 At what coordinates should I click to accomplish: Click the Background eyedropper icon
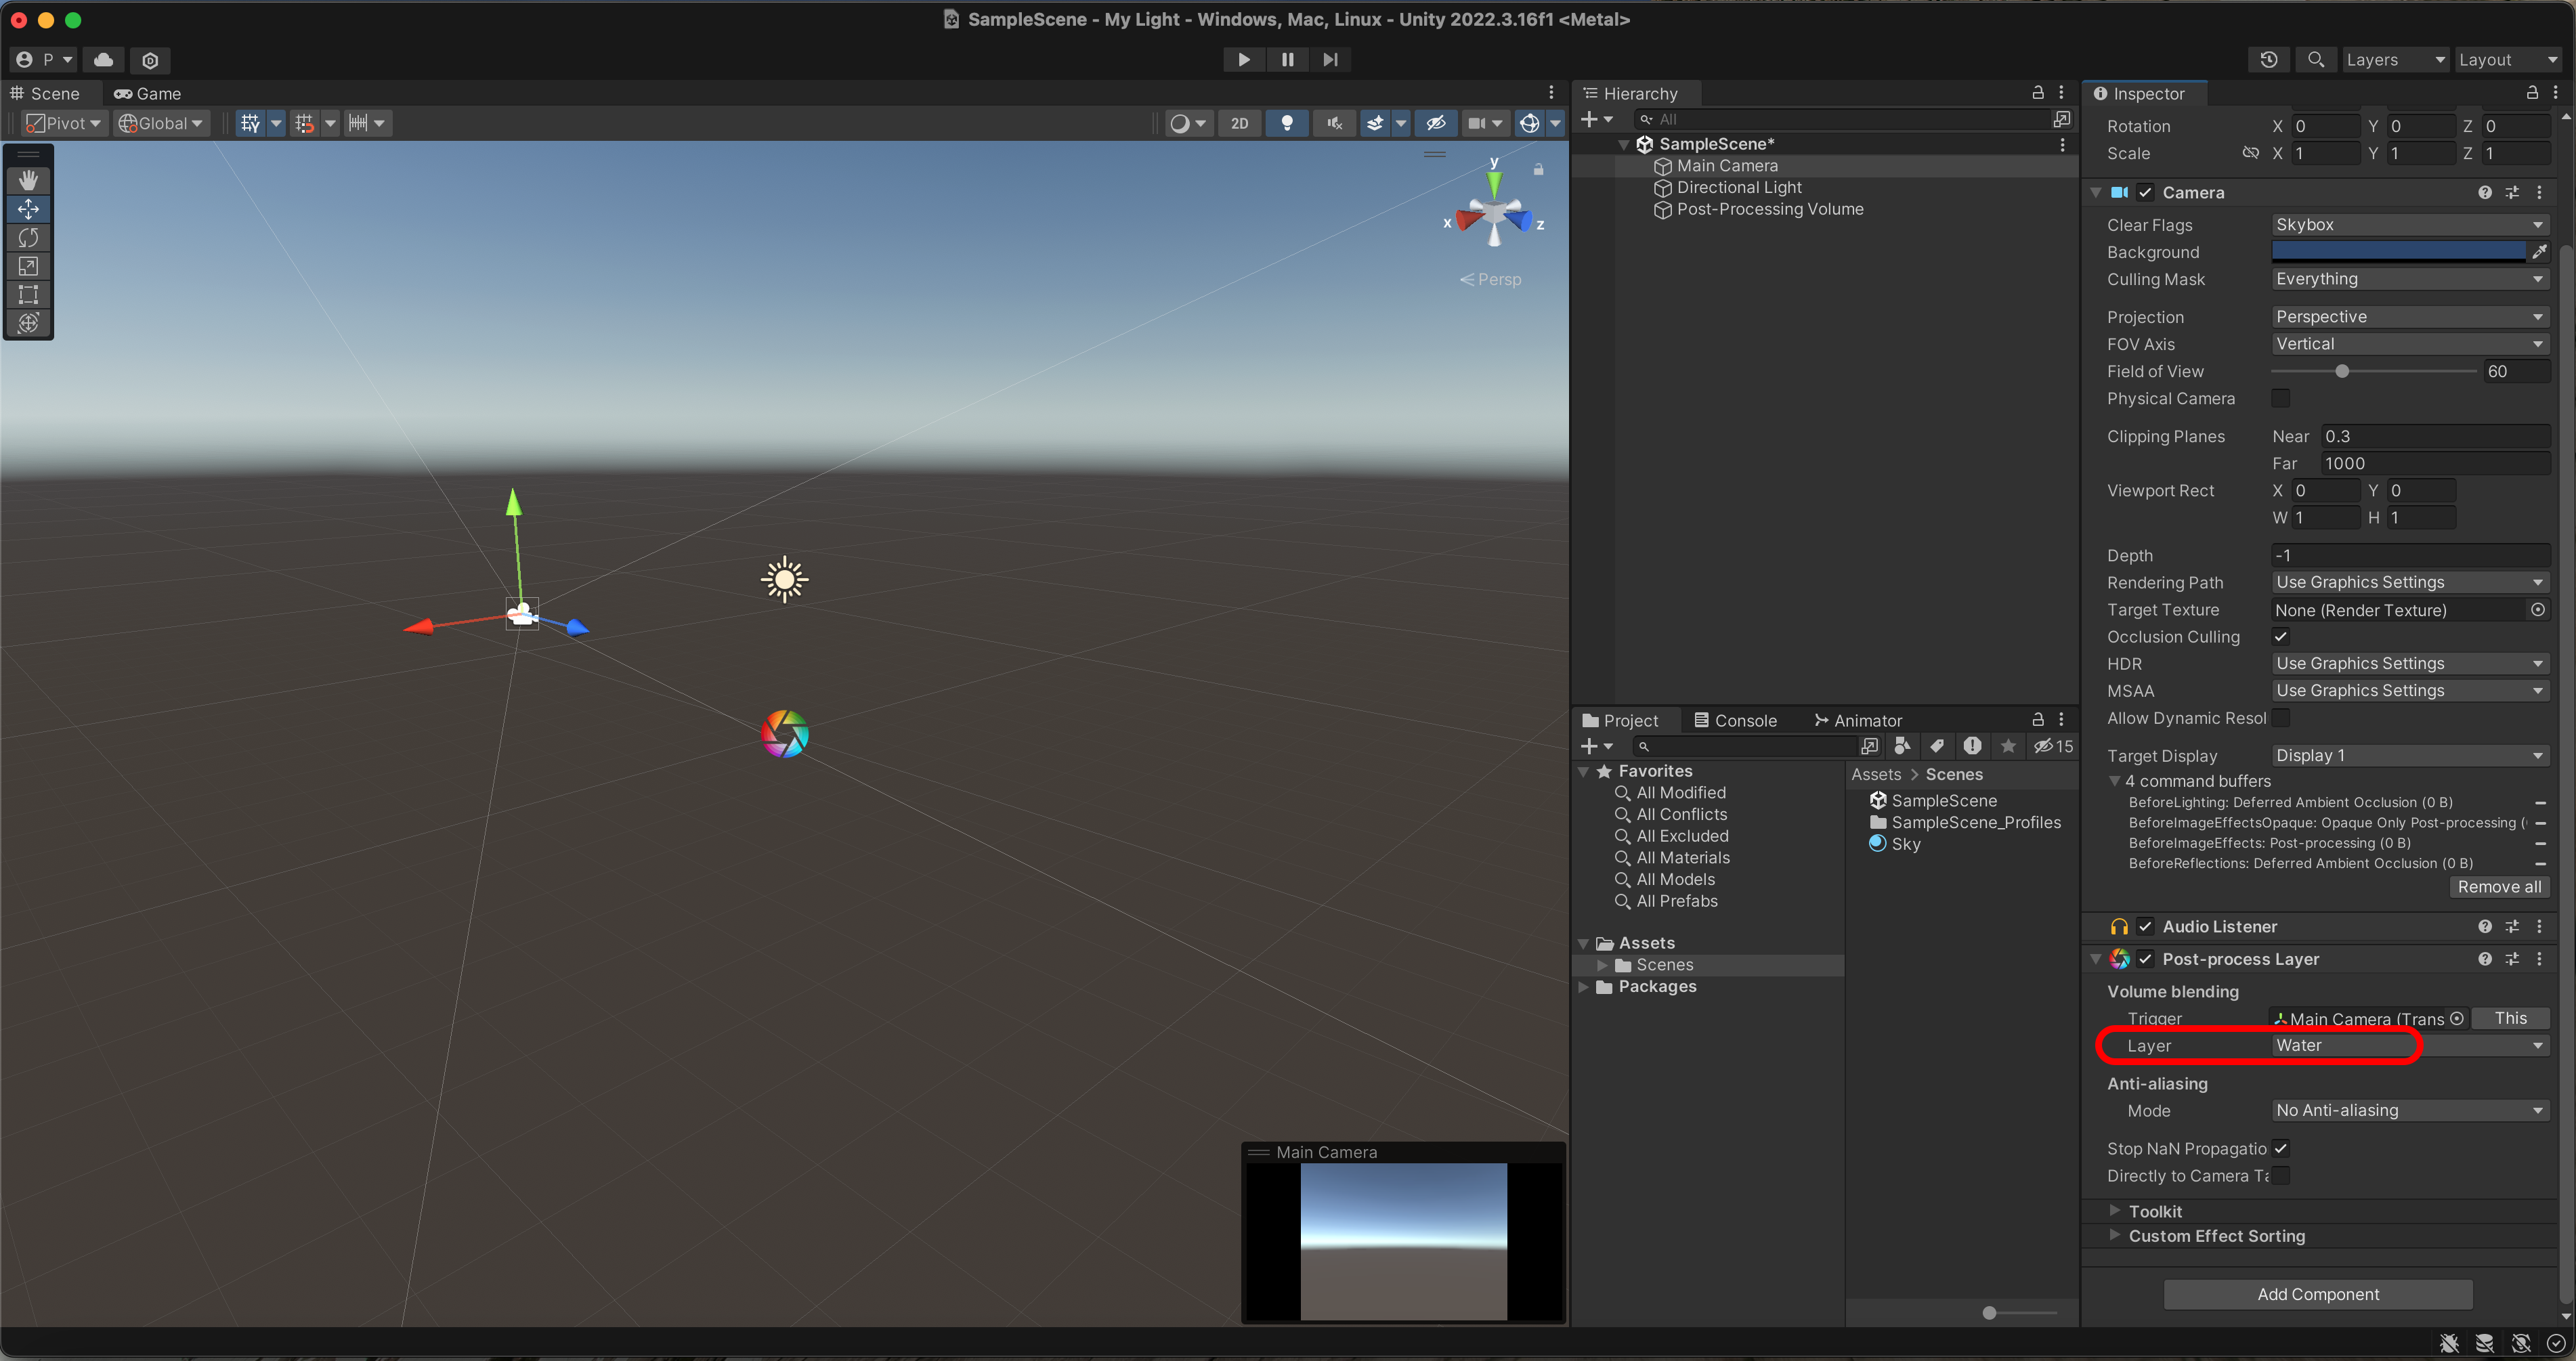2538,252
